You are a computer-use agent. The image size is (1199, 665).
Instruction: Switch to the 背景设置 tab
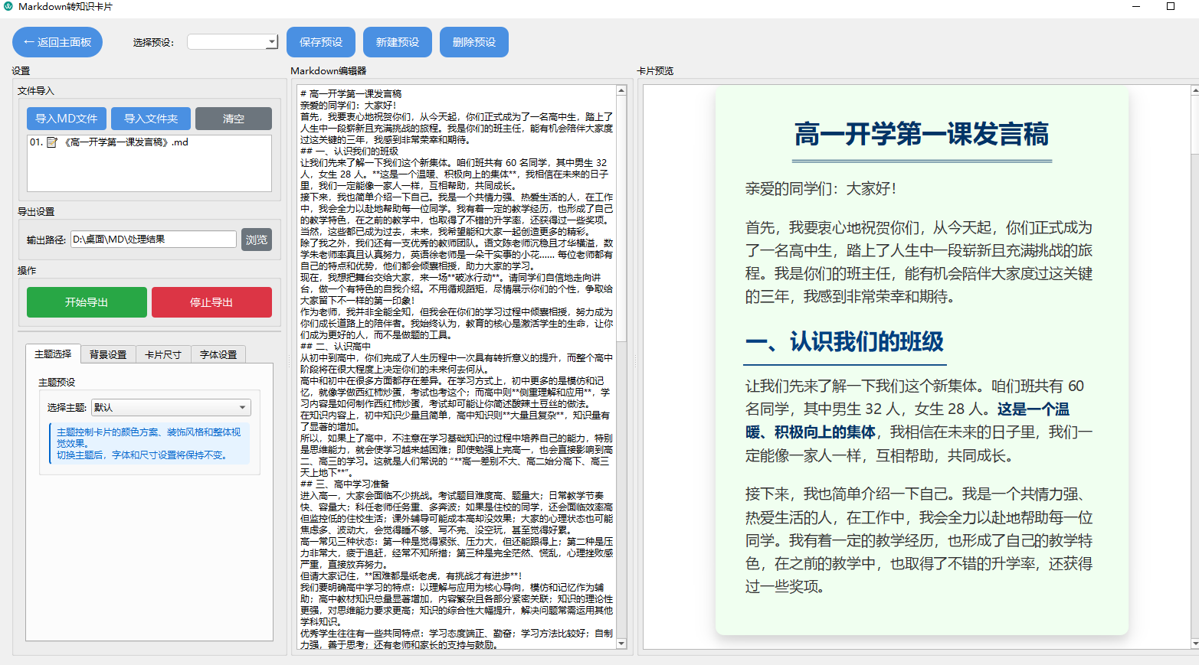108,354
